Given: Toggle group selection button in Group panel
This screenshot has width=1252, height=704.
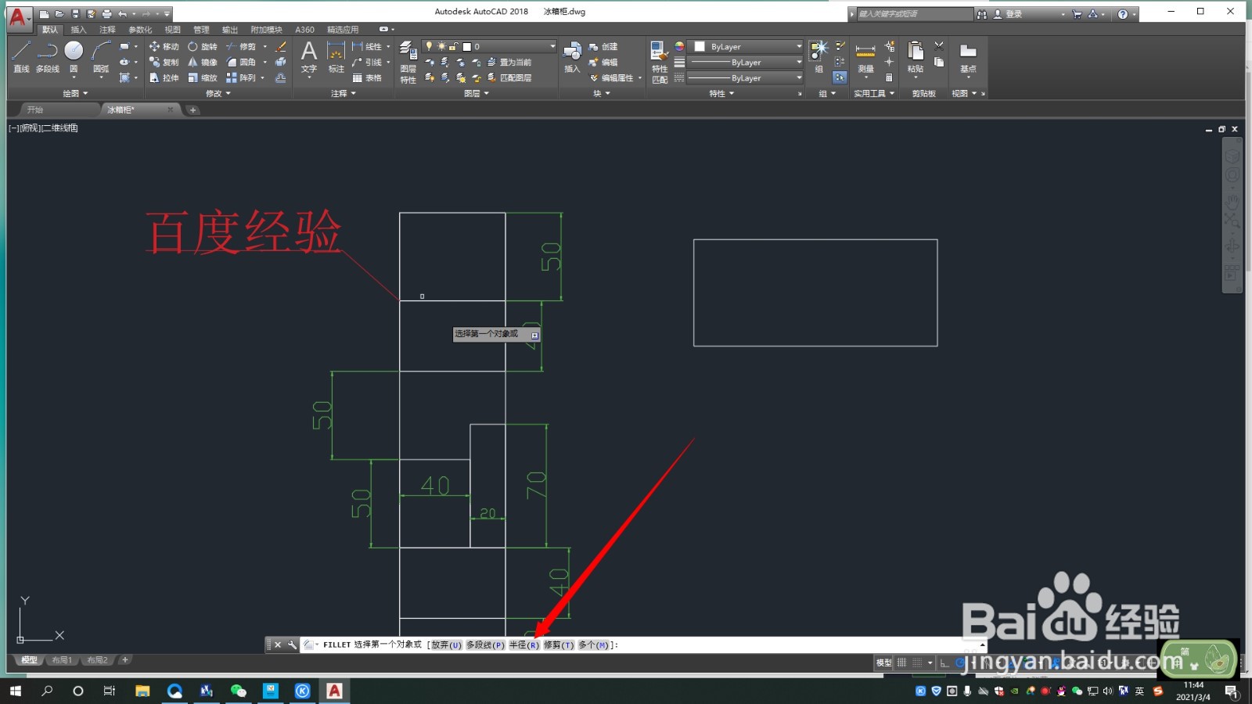Looking at the screenshot, I should (x=840, y=77).
